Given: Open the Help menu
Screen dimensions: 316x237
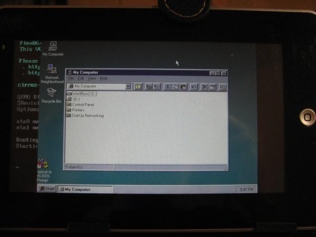Looking at the screenshot, I should click(x=103, y=79).
